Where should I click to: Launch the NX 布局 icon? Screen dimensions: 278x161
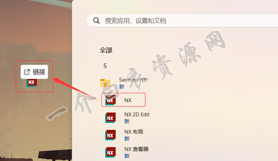point(110,135)
